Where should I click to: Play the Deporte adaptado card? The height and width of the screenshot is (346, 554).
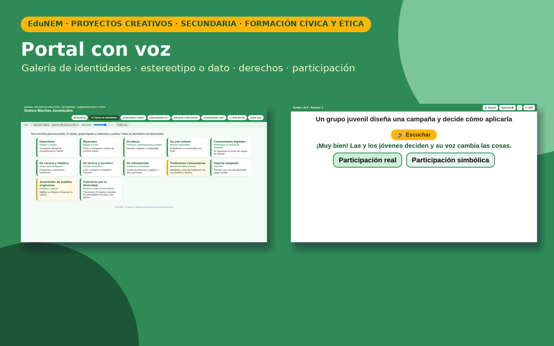coord(231,167)
